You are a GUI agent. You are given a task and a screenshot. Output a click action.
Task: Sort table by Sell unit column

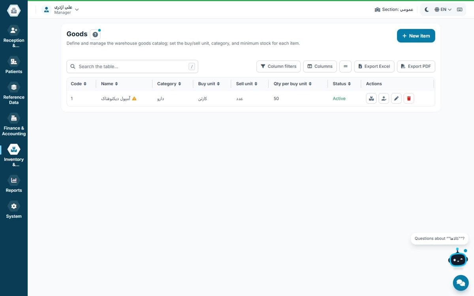click(x=246, y=84)
